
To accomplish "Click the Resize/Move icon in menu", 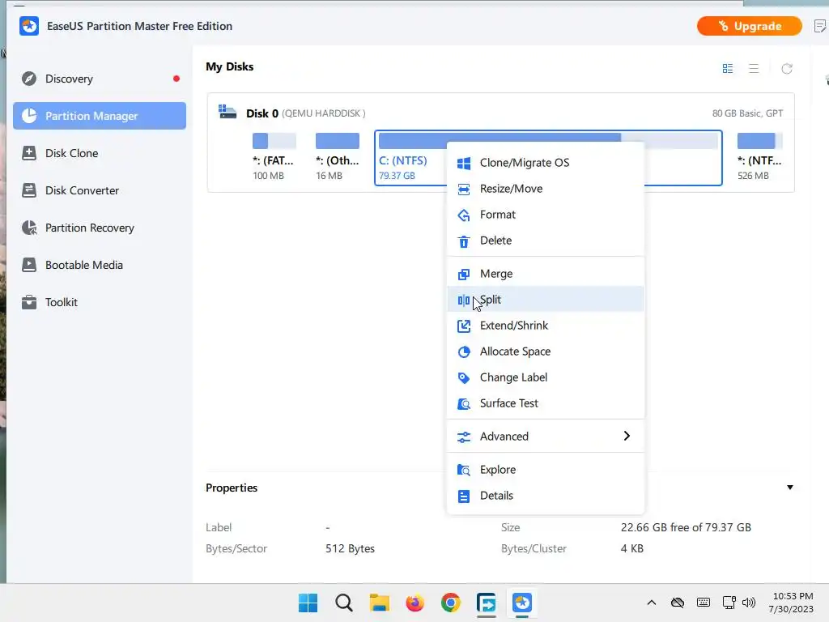I will [x=464, y=189].
